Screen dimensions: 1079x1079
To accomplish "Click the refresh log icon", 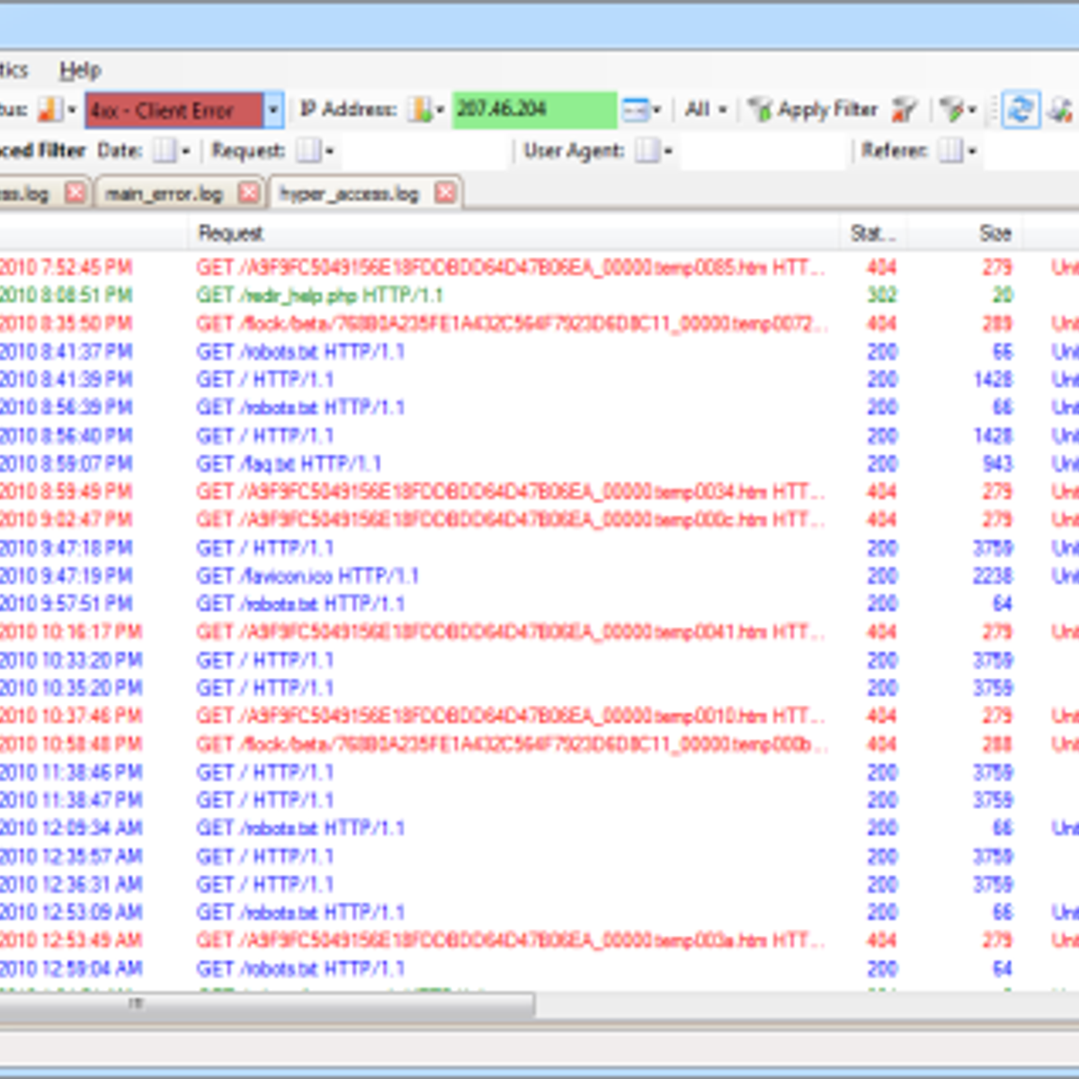I will tap(1020, 111).
